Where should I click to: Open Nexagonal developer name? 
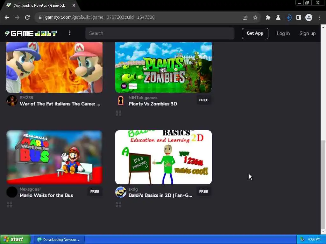pos(30,189)
